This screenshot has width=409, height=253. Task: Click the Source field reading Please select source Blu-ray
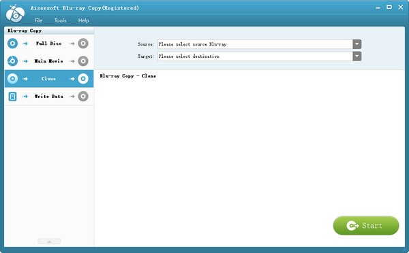(x=255, y=44)
